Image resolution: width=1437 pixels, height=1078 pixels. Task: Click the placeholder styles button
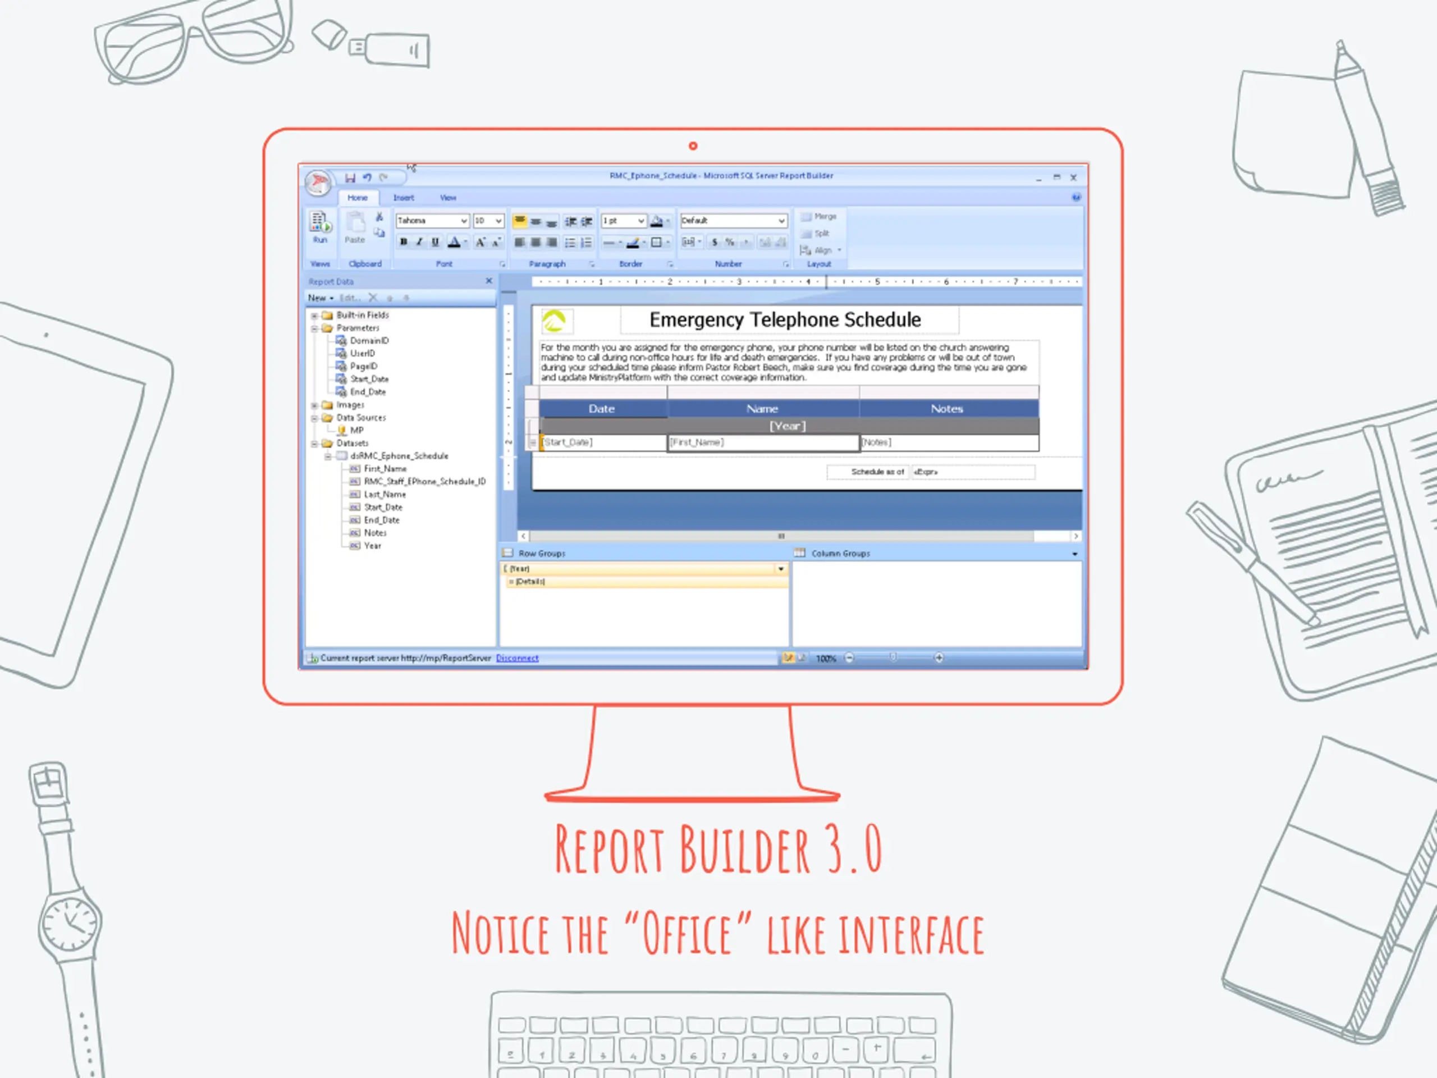[691, 243]
